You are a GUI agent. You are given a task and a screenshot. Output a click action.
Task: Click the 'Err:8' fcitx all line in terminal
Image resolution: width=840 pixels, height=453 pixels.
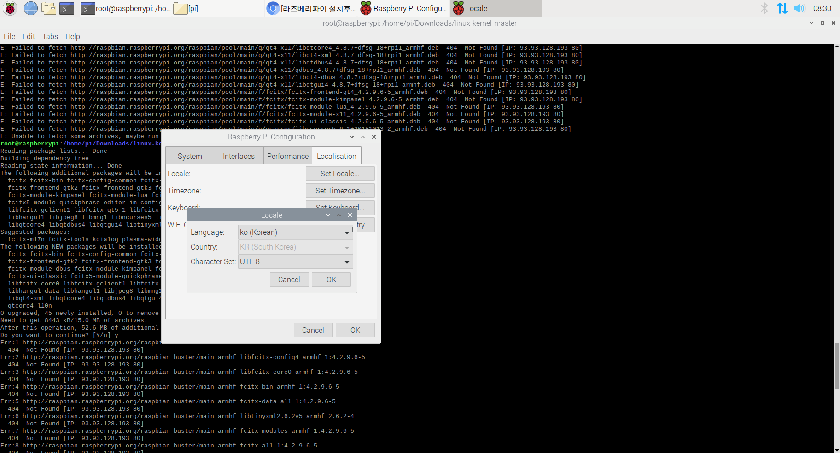click(x=159, y=446)
